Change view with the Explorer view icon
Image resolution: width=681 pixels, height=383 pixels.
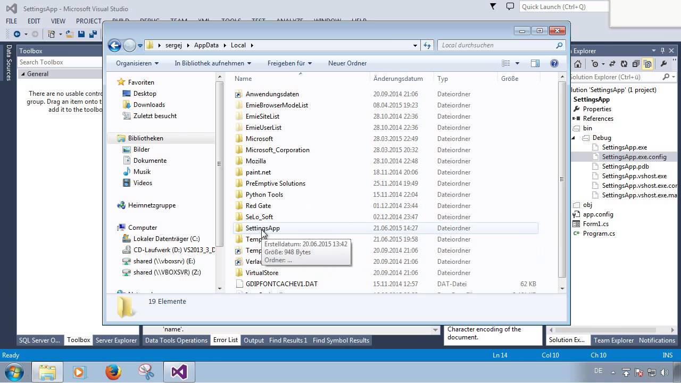tap(506, 63)
